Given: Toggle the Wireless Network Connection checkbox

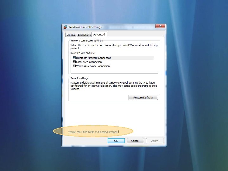Looking at the screenshot, I should tap(74, 66).
